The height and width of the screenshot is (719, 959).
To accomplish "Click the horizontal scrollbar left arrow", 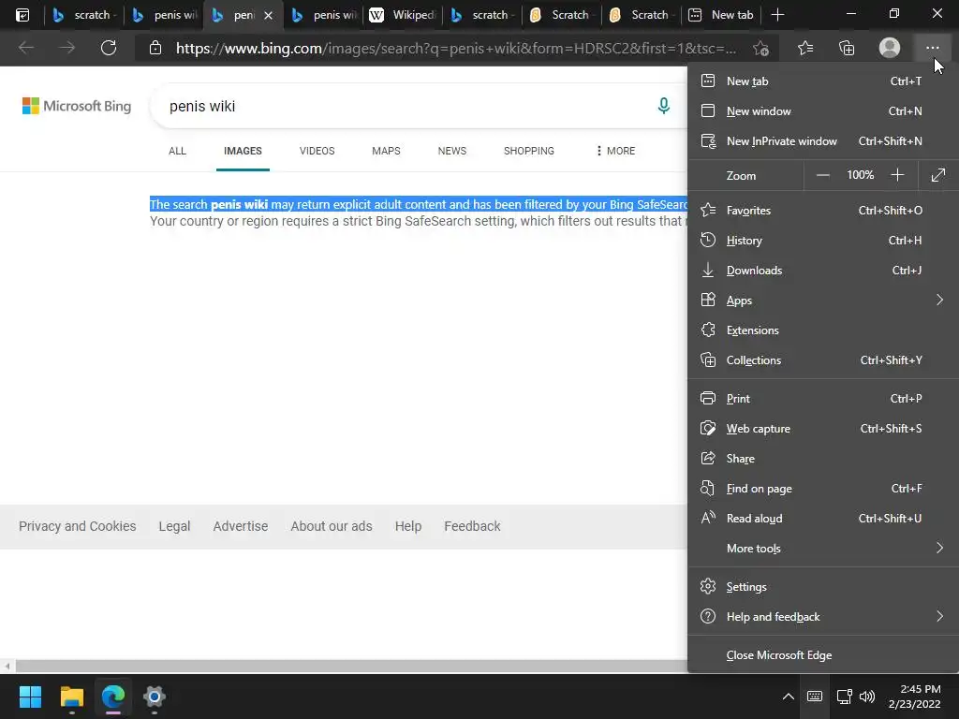I will (7, 666).
